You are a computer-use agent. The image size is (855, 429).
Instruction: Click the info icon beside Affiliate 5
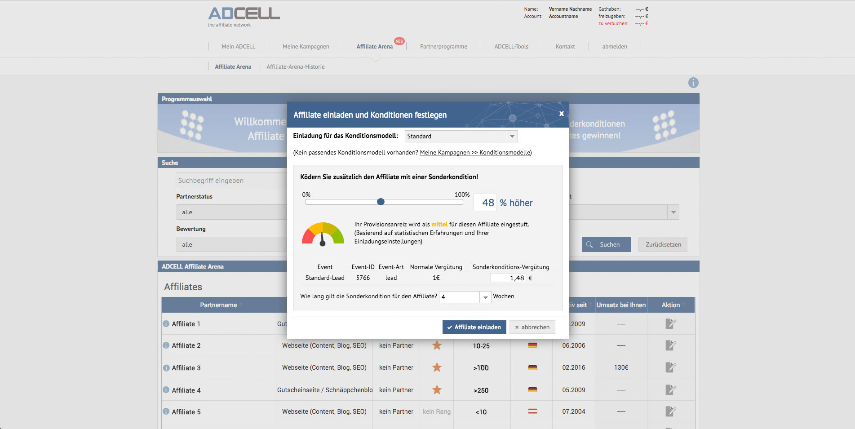(166, 411)
